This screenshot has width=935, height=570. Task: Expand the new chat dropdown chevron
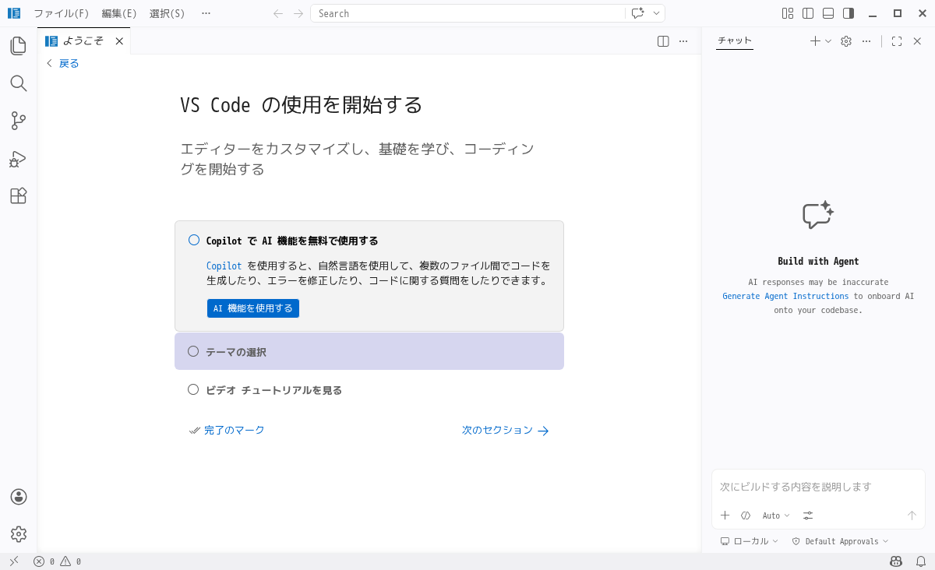(828, 41)
